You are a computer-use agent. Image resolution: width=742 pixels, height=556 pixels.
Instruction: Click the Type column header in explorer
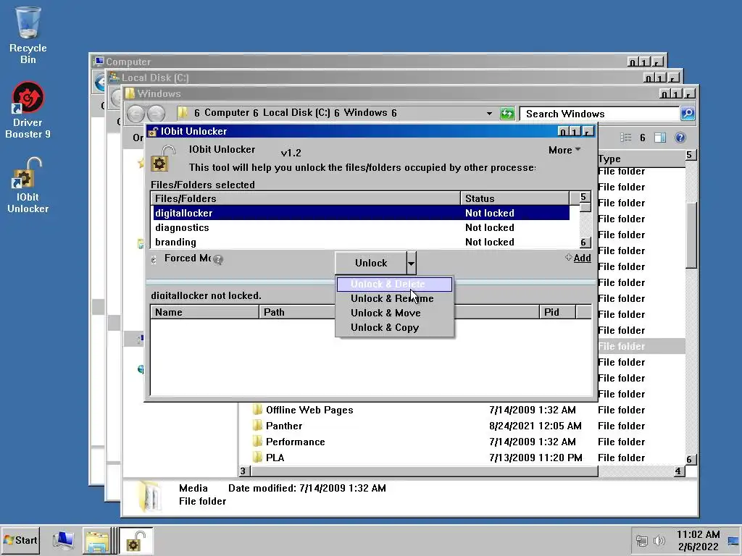641,159
